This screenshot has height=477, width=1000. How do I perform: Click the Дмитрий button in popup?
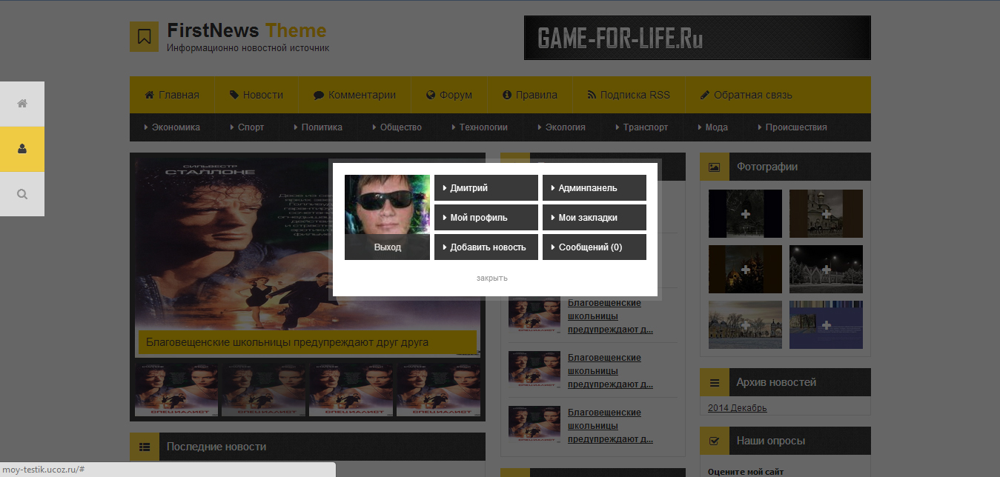tap(486, 188)
